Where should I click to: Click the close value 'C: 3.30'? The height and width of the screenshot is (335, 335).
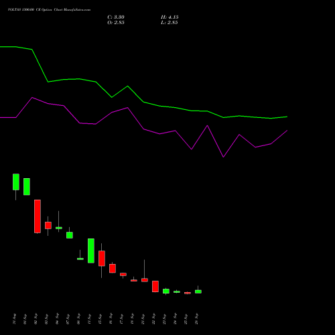(x=116, y=17)
